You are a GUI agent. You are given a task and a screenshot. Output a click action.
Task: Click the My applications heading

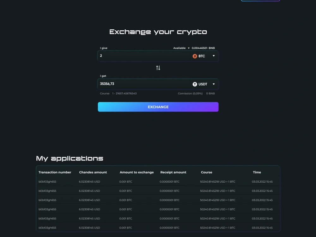point(69,158)
